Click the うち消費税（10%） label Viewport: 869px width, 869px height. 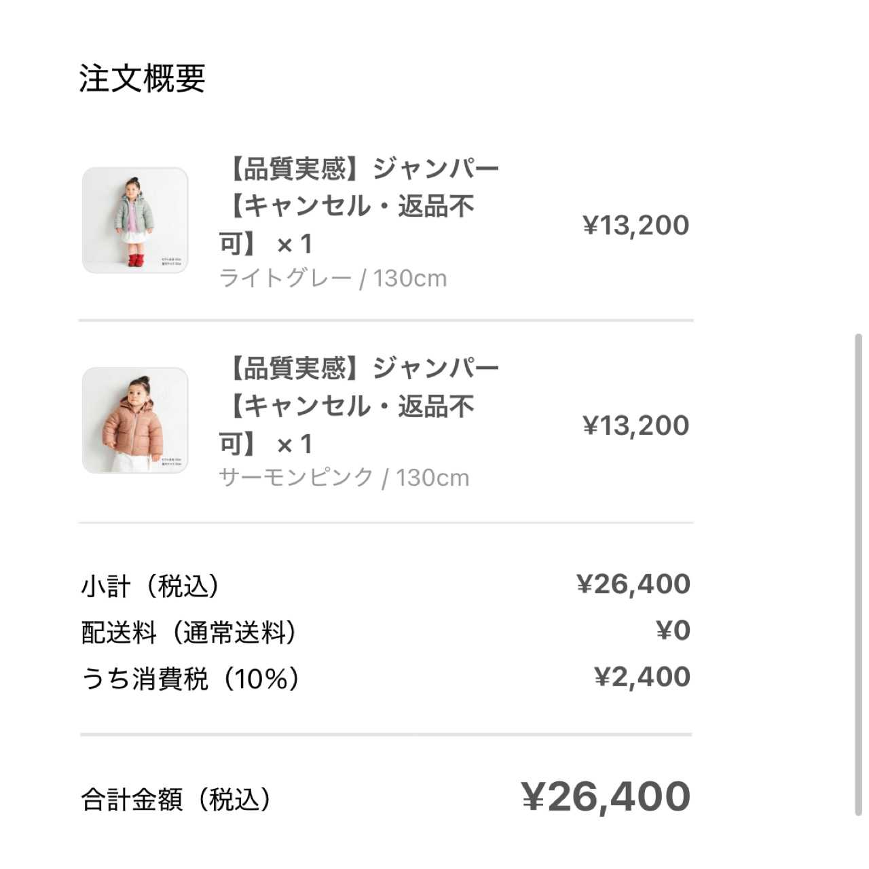(191, 678)
